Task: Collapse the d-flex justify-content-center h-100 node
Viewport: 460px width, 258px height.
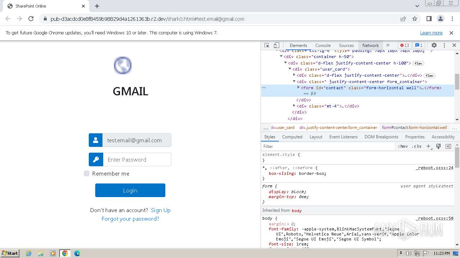Action: tap(285, 63)
